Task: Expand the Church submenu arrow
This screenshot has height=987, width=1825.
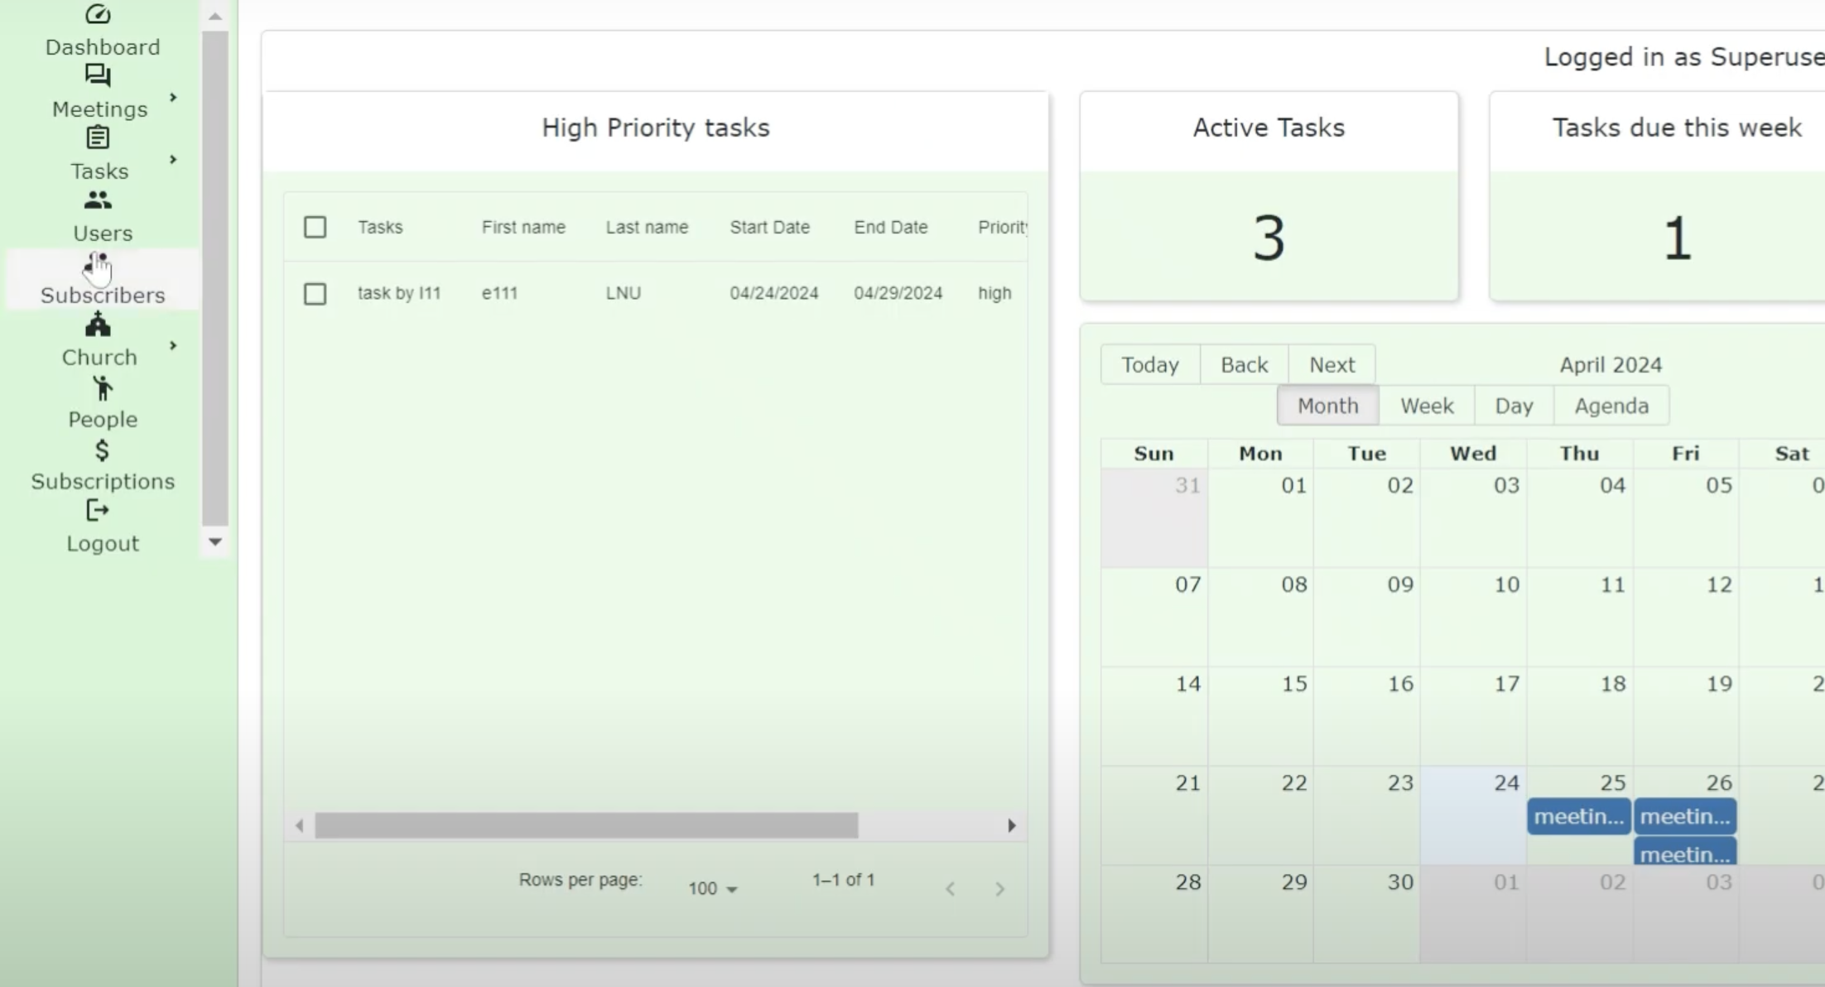Action: [173, 345]
